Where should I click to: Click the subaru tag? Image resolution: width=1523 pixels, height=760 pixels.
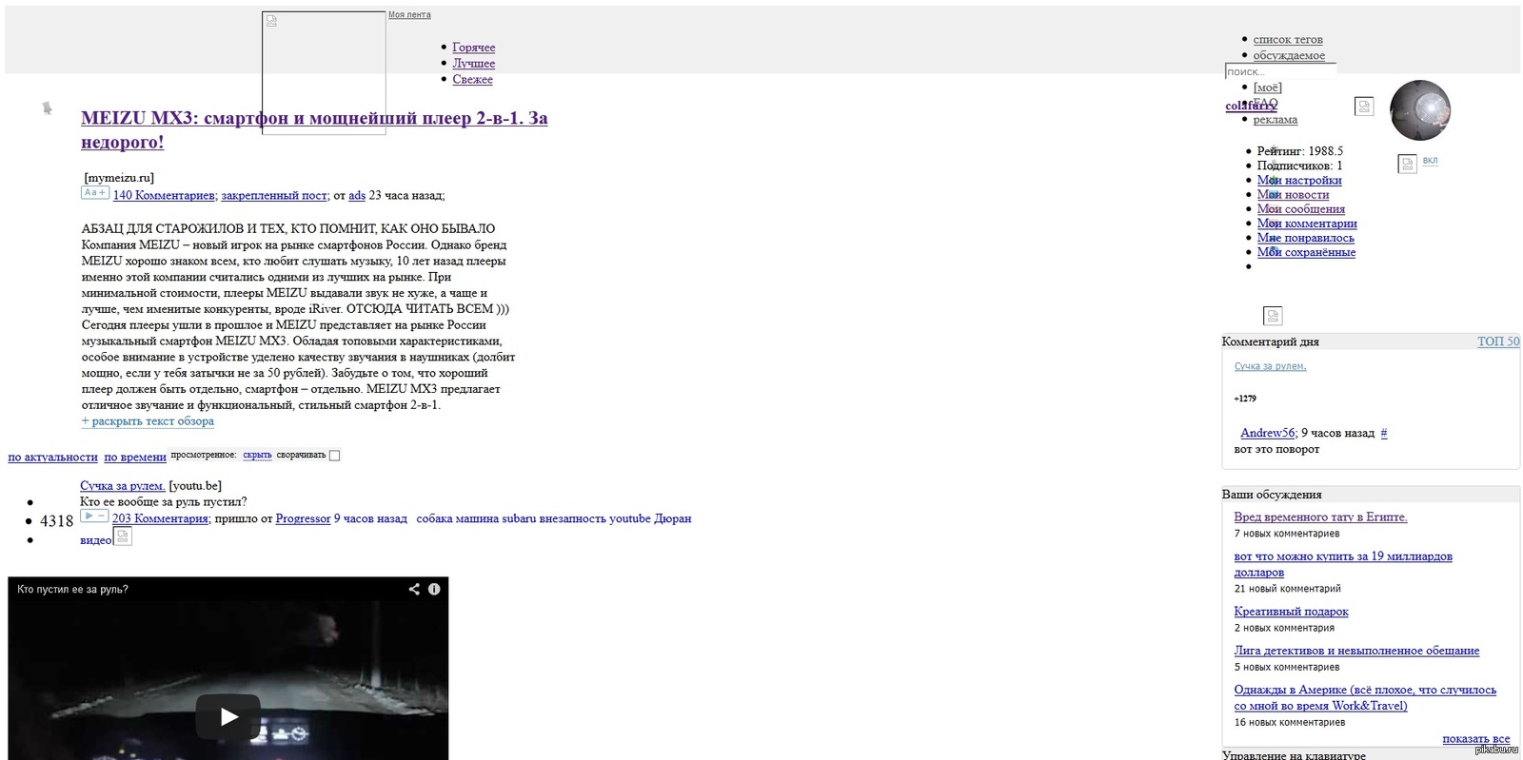(519, 518)
